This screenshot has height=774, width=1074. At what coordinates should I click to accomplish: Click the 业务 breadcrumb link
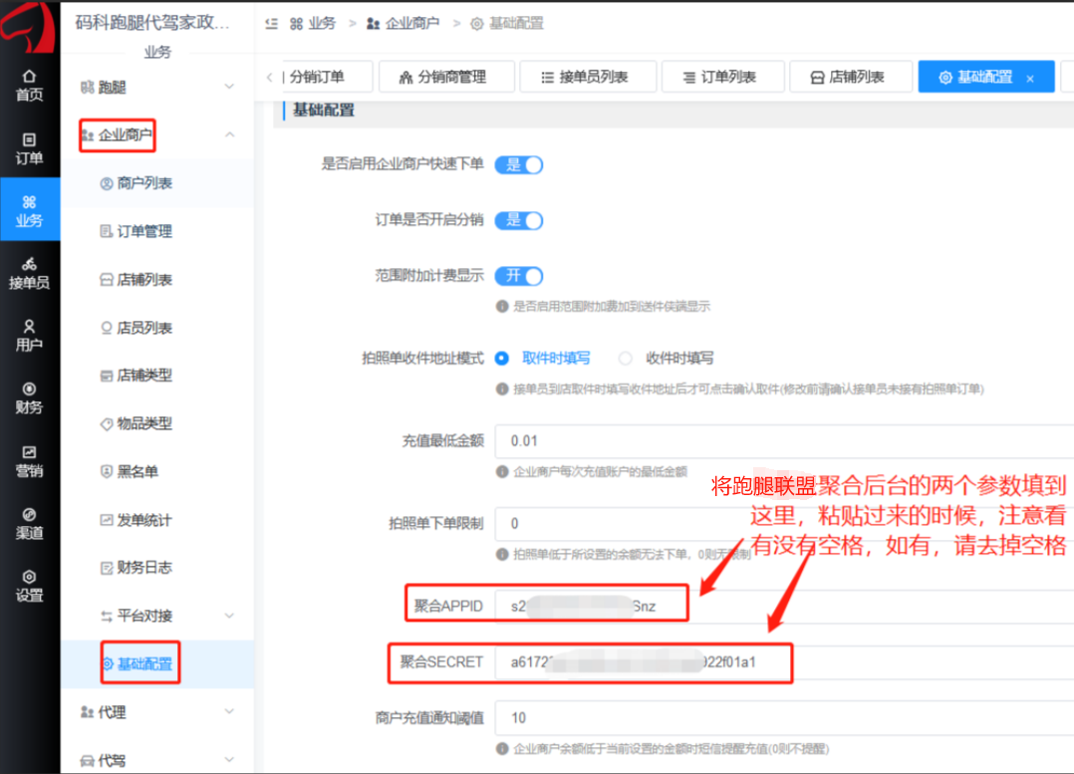(x=321, y=24)
